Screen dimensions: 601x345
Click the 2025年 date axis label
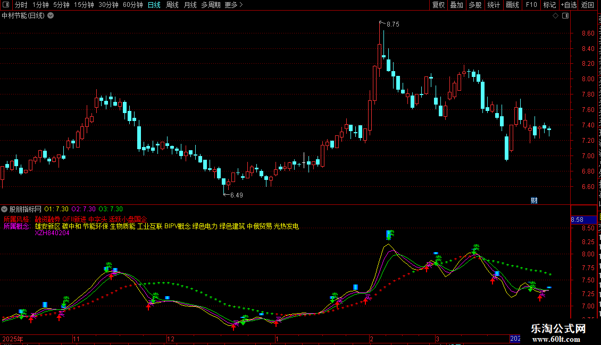tap(13, 339)
